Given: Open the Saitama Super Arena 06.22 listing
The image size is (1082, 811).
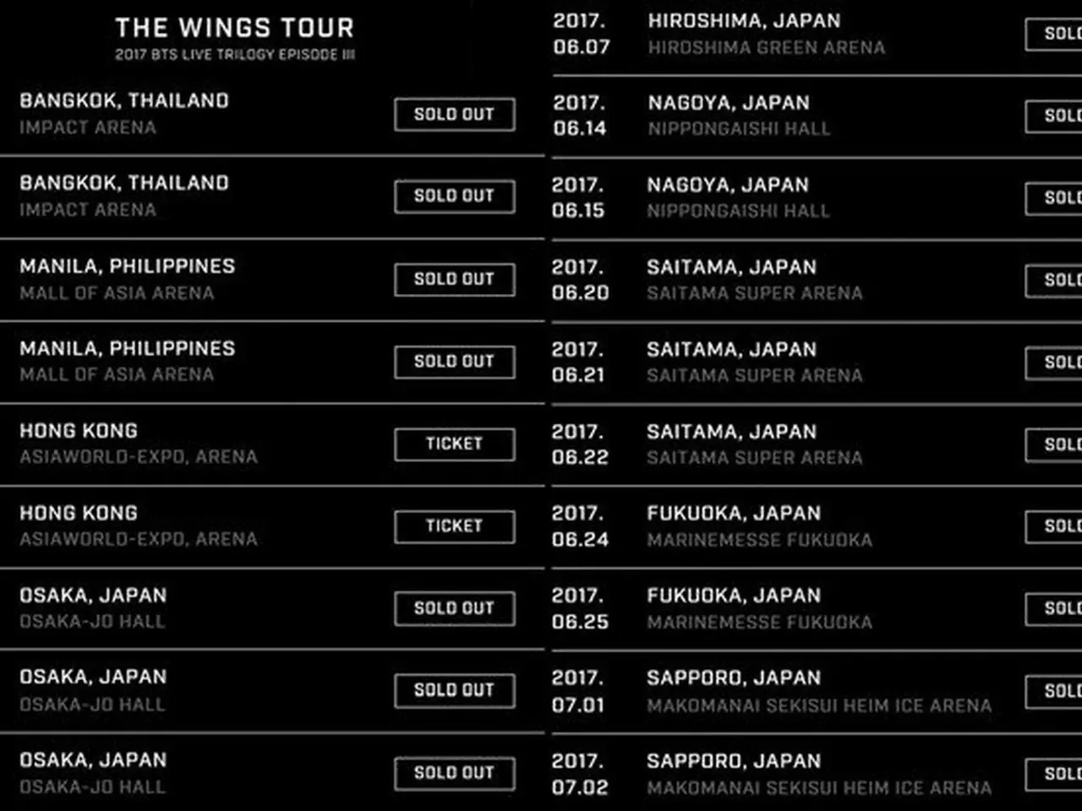Looking at the screenshot, I should 817,444.
